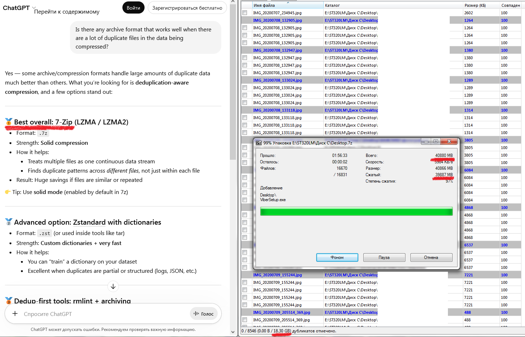Open the ChatGPT model dropdown chevron

click(34, 7)
